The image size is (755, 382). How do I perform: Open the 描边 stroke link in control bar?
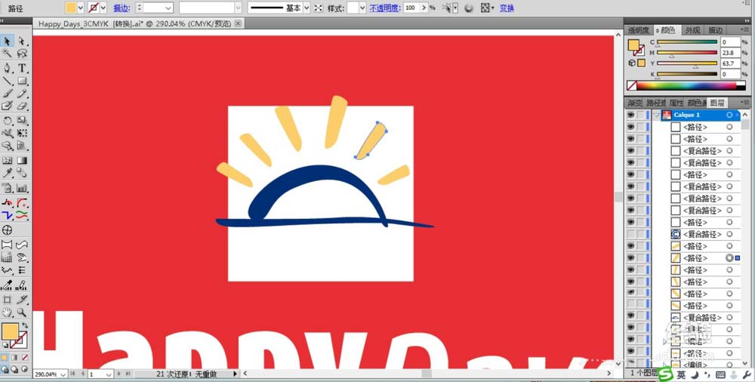tap(122, 8)
